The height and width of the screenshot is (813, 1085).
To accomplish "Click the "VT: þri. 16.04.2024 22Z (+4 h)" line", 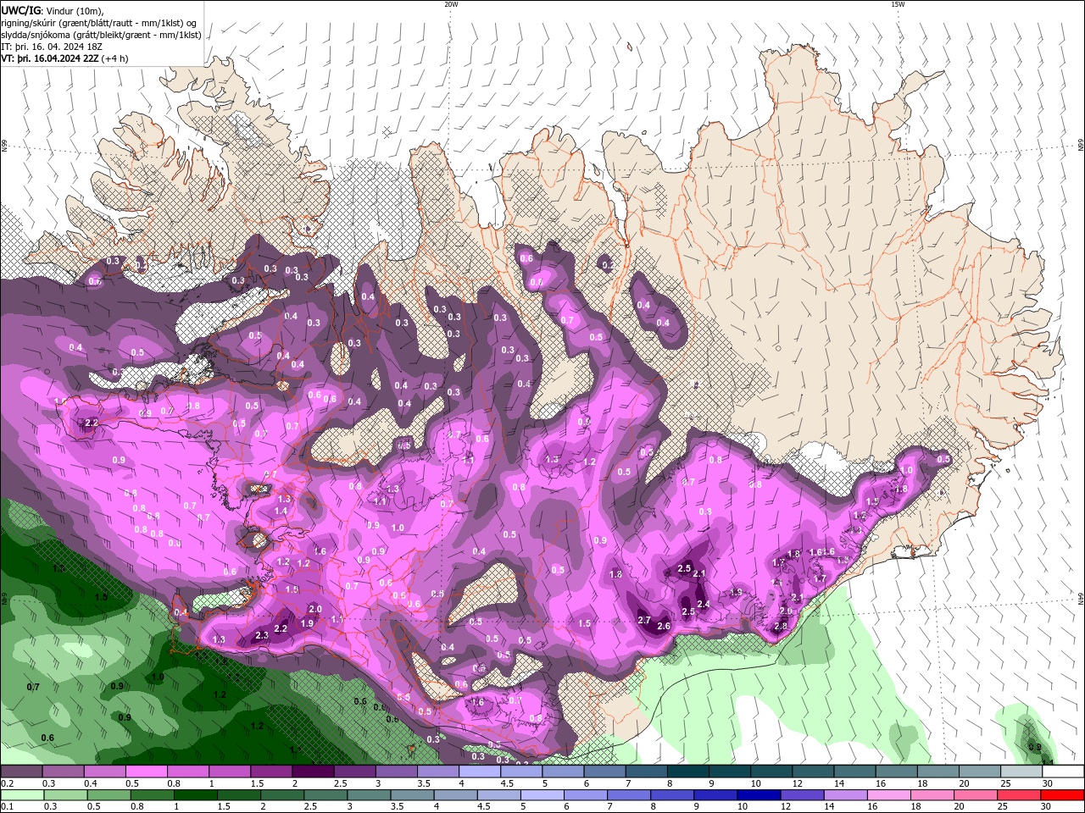I will (65, 58).
